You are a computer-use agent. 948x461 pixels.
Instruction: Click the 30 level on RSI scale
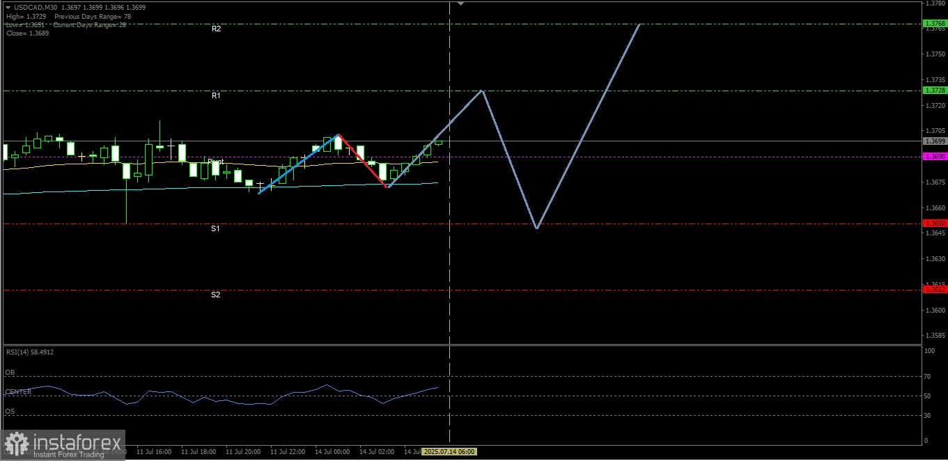(927, 416)
